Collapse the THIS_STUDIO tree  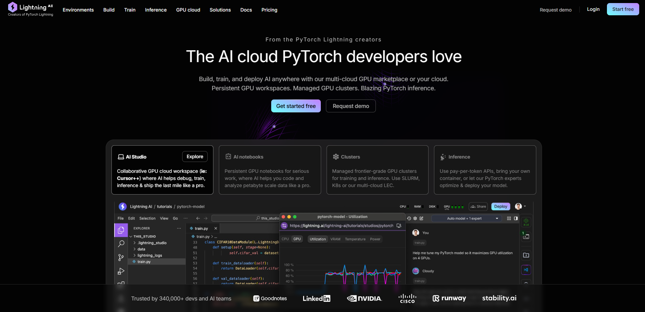(x=130, y=236)
